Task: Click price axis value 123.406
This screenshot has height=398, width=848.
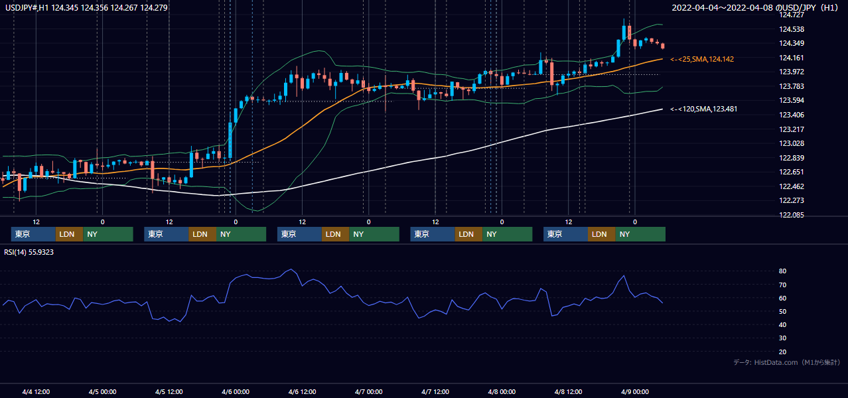Action: pos(791,115)
